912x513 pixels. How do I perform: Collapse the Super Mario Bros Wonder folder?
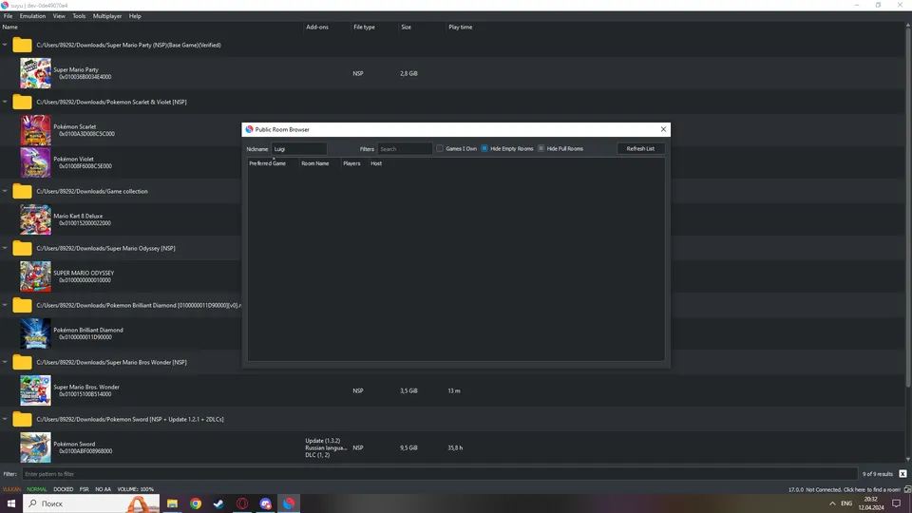point(6,362)
